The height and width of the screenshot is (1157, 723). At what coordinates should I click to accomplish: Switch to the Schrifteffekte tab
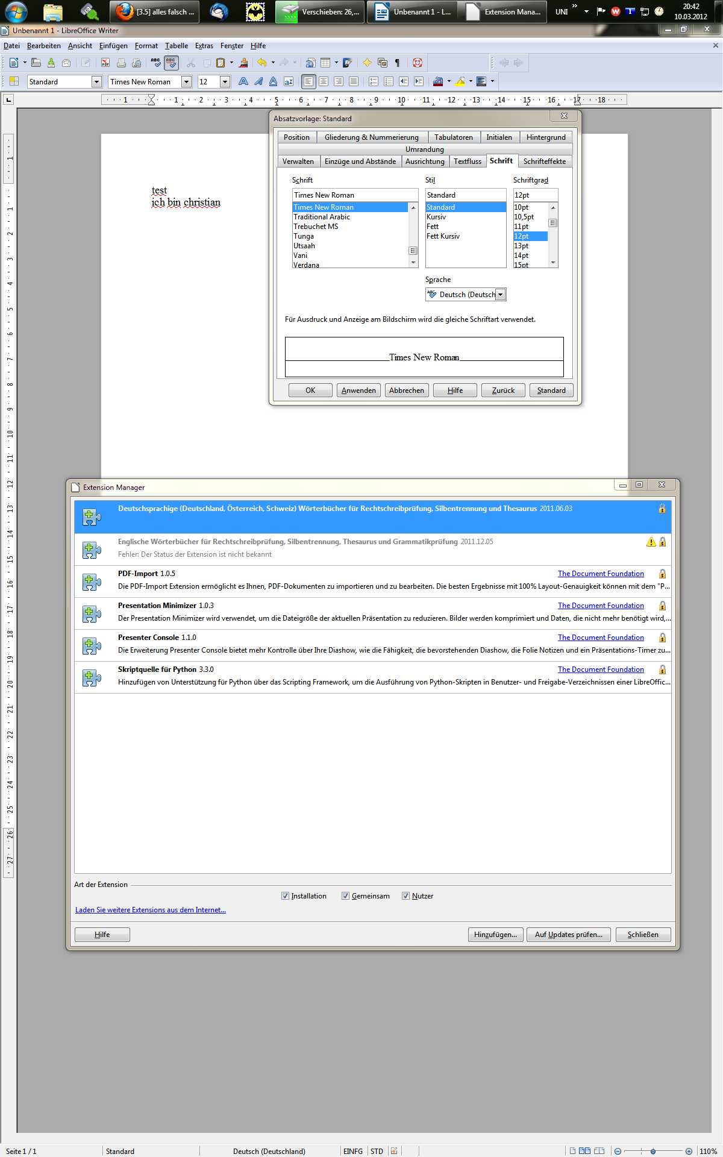coord(545,161)
